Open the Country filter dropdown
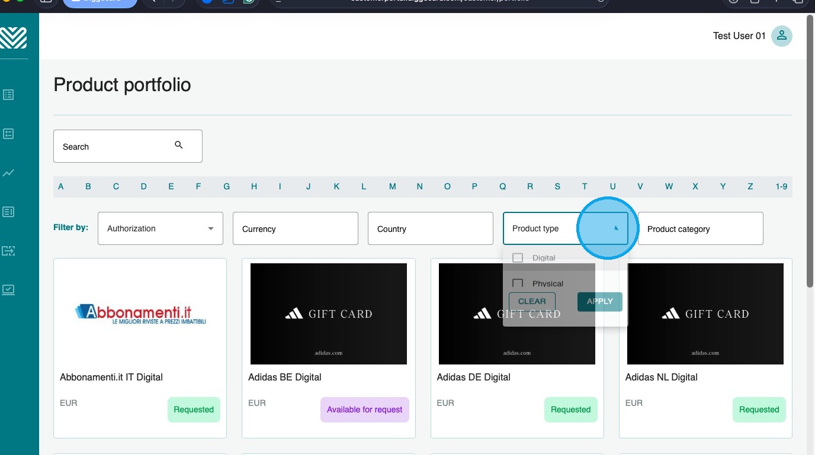Screen dimensions: 815x455 tap(431, 228)
